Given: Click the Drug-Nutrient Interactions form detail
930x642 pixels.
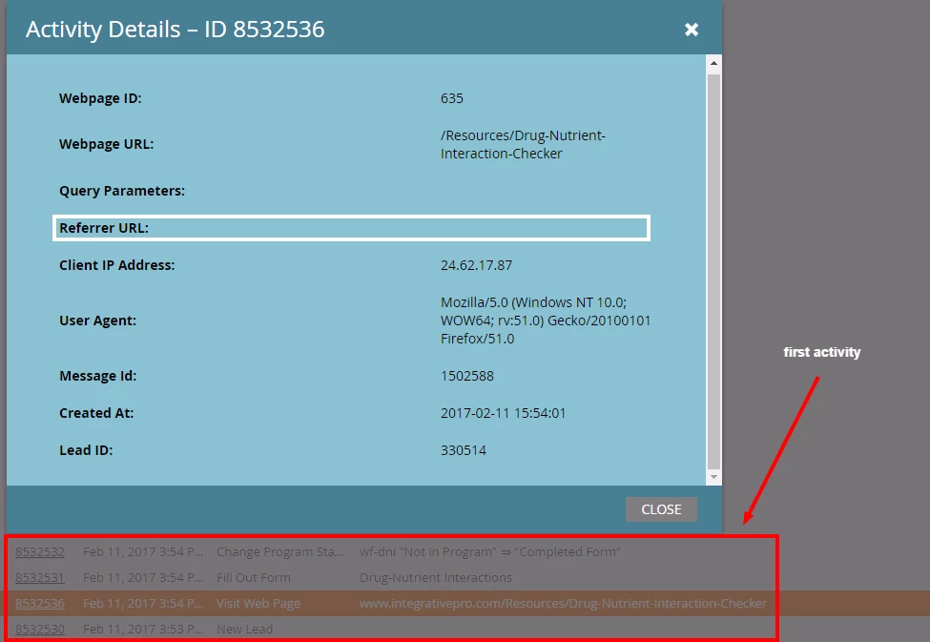Looking at the screenshot, I should 435,577.
